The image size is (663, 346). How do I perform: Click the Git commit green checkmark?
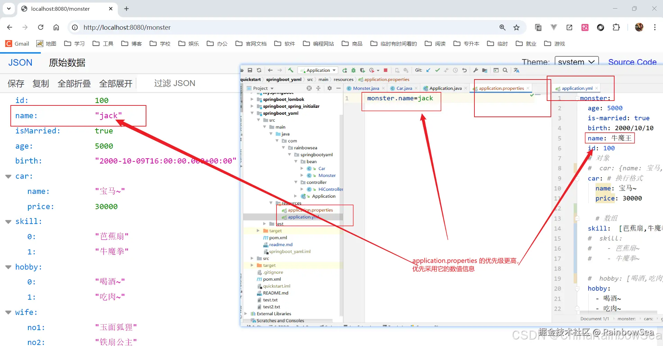(437, 70)
